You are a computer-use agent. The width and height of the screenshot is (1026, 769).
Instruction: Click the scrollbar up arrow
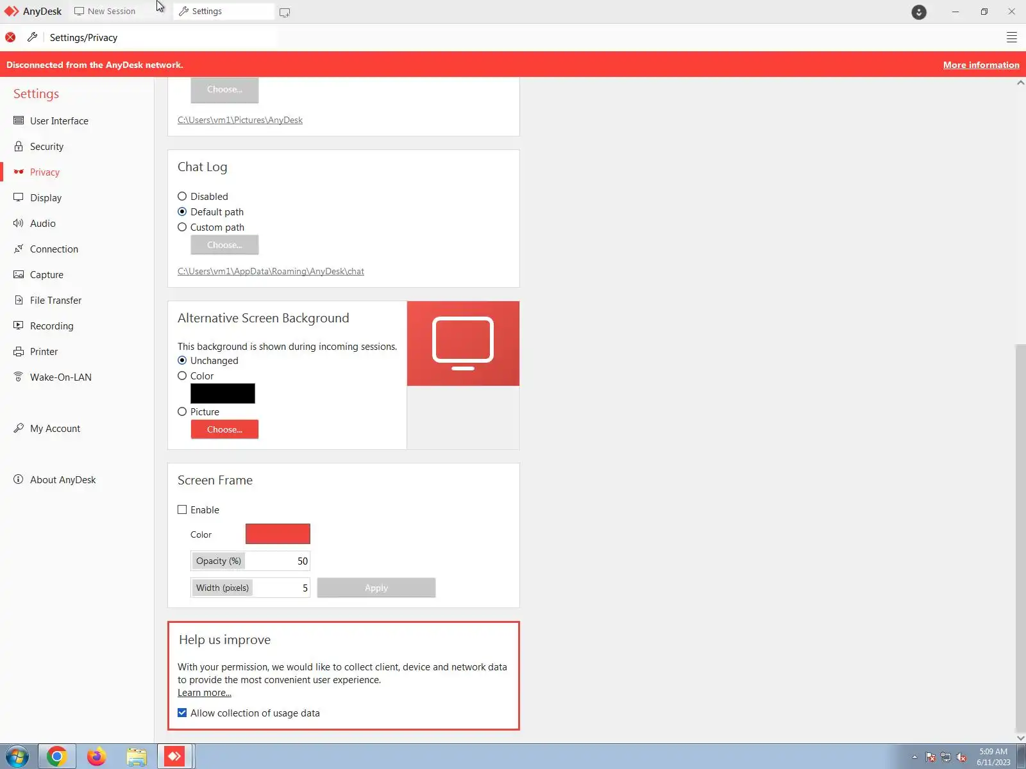coord(1020,83)
